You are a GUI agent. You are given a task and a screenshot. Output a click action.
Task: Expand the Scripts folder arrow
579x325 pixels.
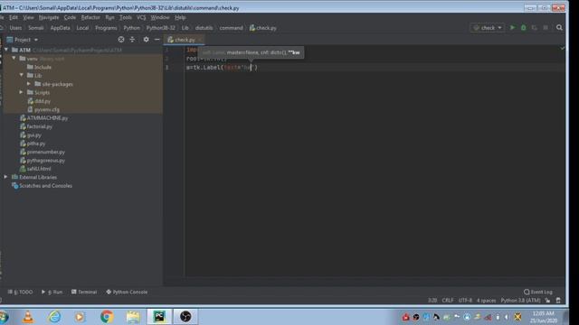point(22,92)
